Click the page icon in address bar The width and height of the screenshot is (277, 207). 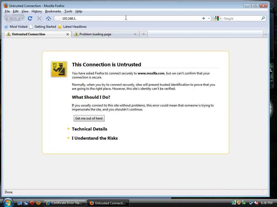58,18
